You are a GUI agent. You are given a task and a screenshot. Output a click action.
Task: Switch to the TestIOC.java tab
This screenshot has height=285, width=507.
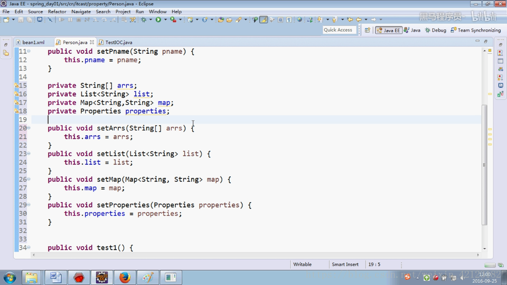116,42
